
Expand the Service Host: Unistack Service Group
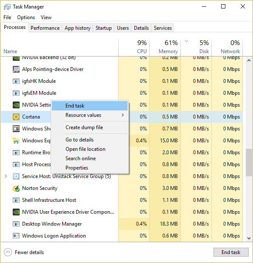(x=6, y=176)
